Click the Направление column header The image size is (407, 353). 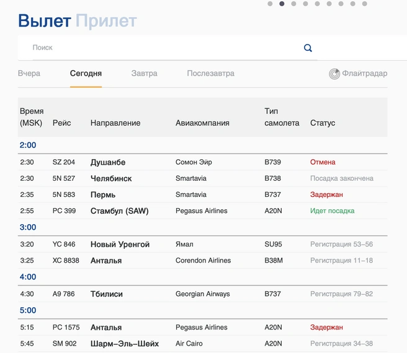point(115,123)
